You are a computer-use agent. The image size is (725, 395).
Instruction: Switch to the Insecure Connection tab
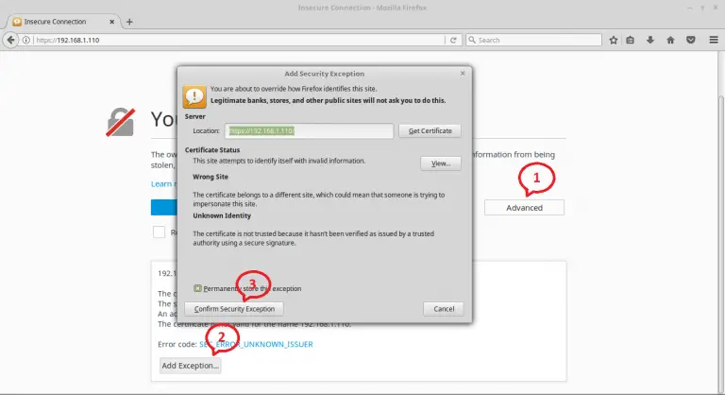click(57, 21)
